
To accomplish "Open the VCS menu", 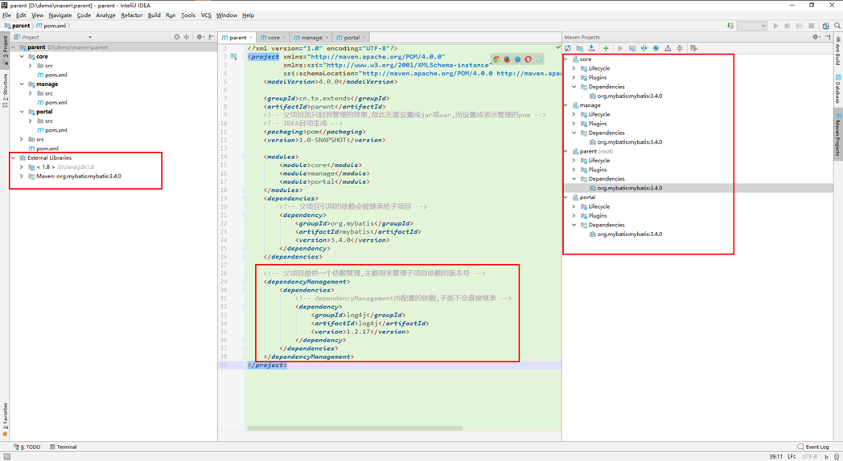I will click(206, 15).
